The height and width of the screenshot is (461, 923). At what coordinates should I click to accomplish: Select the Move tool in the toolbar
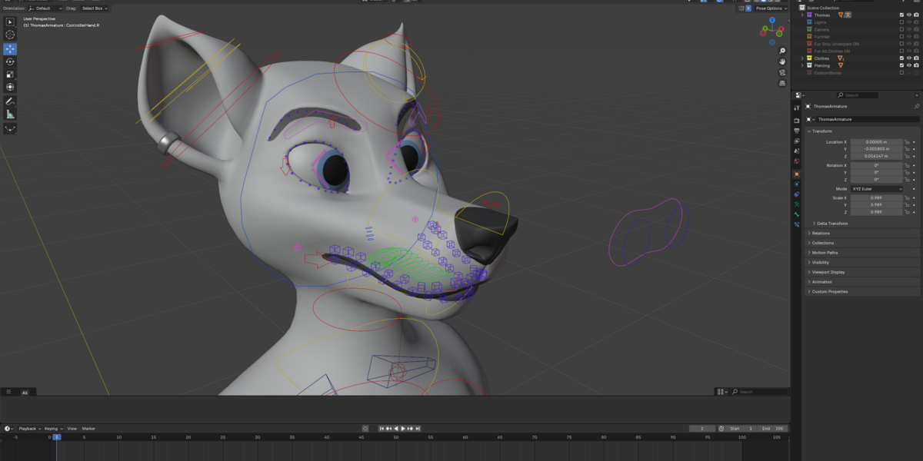(x=11, y=48)
